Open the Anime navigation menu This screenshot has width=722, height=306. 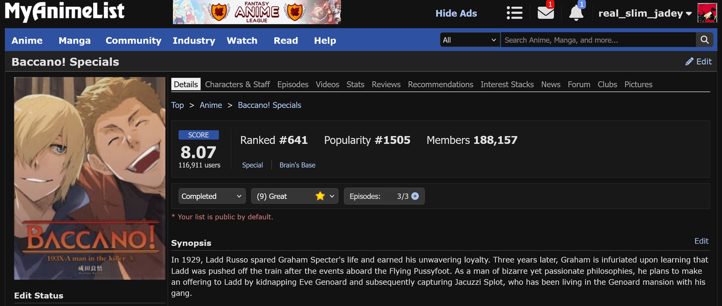[x=27, y=41]
